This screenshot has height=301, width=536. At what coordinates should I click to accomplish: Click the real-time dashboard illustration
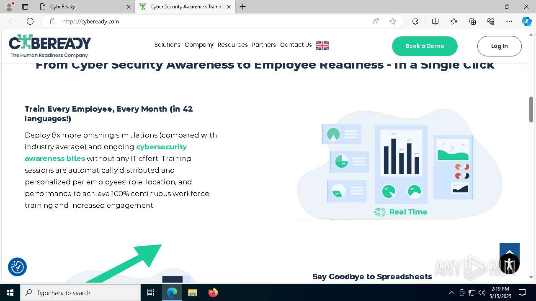point(399,164)
